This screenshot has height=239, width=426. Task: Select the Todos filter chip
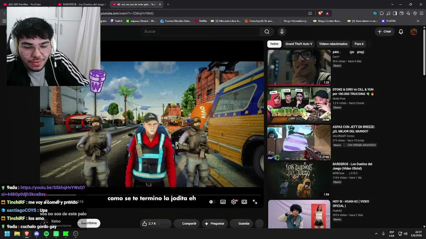point(274,44)
